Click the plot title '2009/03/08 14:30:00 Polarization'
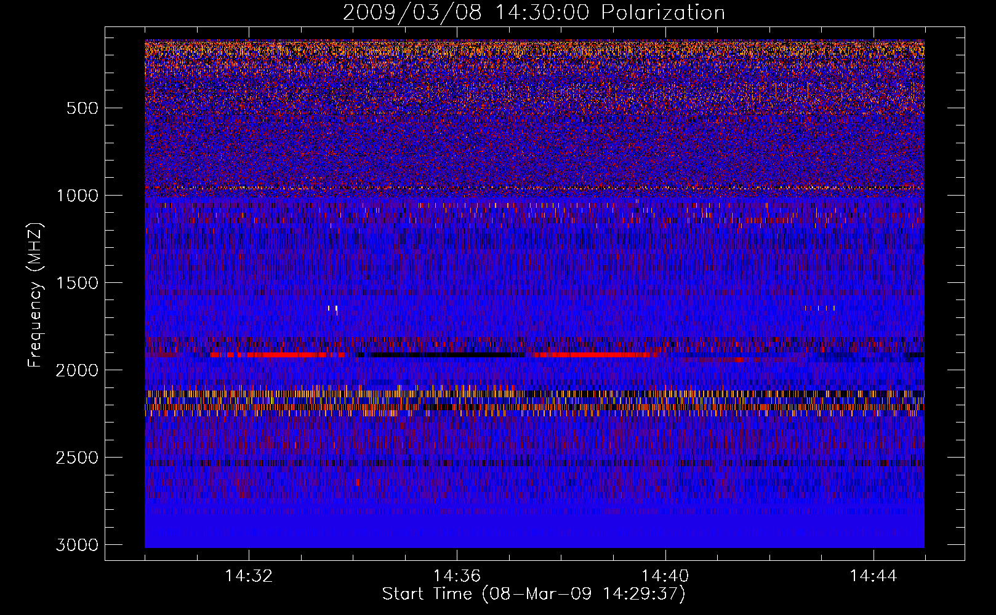Image resolution: width=996 pixels, height=615 pixels. (534, 12)
